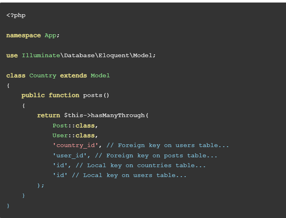The width and height of the screenshot is (286, 218).
Task: Click the posts function name
Action: (92, 95)
